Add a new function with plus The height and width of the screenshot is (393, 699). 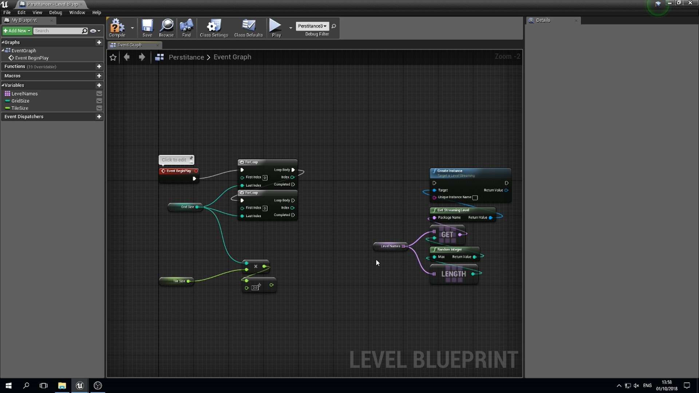99,66
